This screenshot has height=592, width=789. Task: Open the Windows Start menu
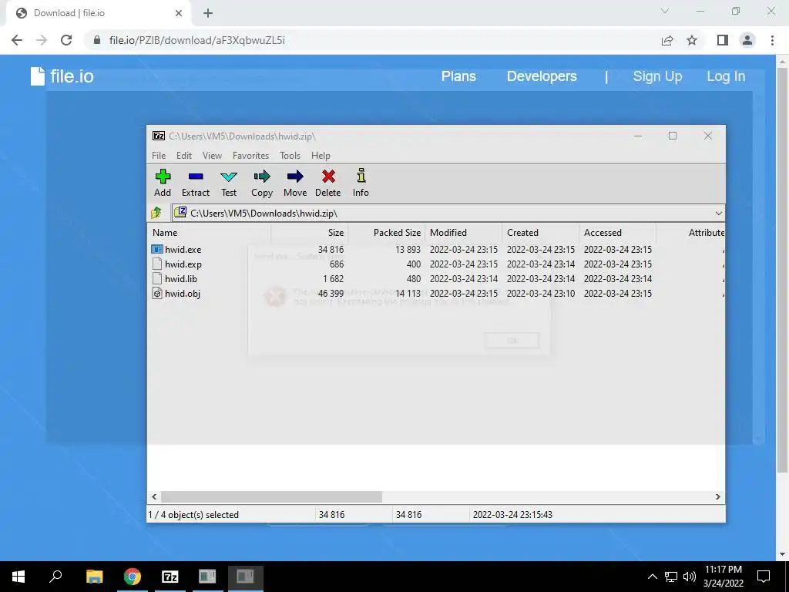tap(18, 577)
